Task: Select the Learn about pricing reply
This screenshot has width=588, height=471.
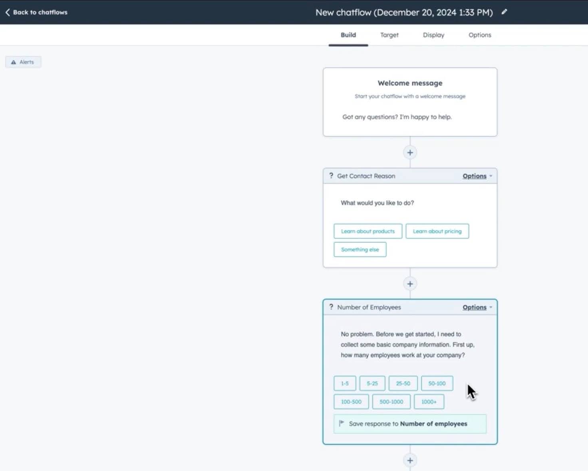Action: (437, 231)
